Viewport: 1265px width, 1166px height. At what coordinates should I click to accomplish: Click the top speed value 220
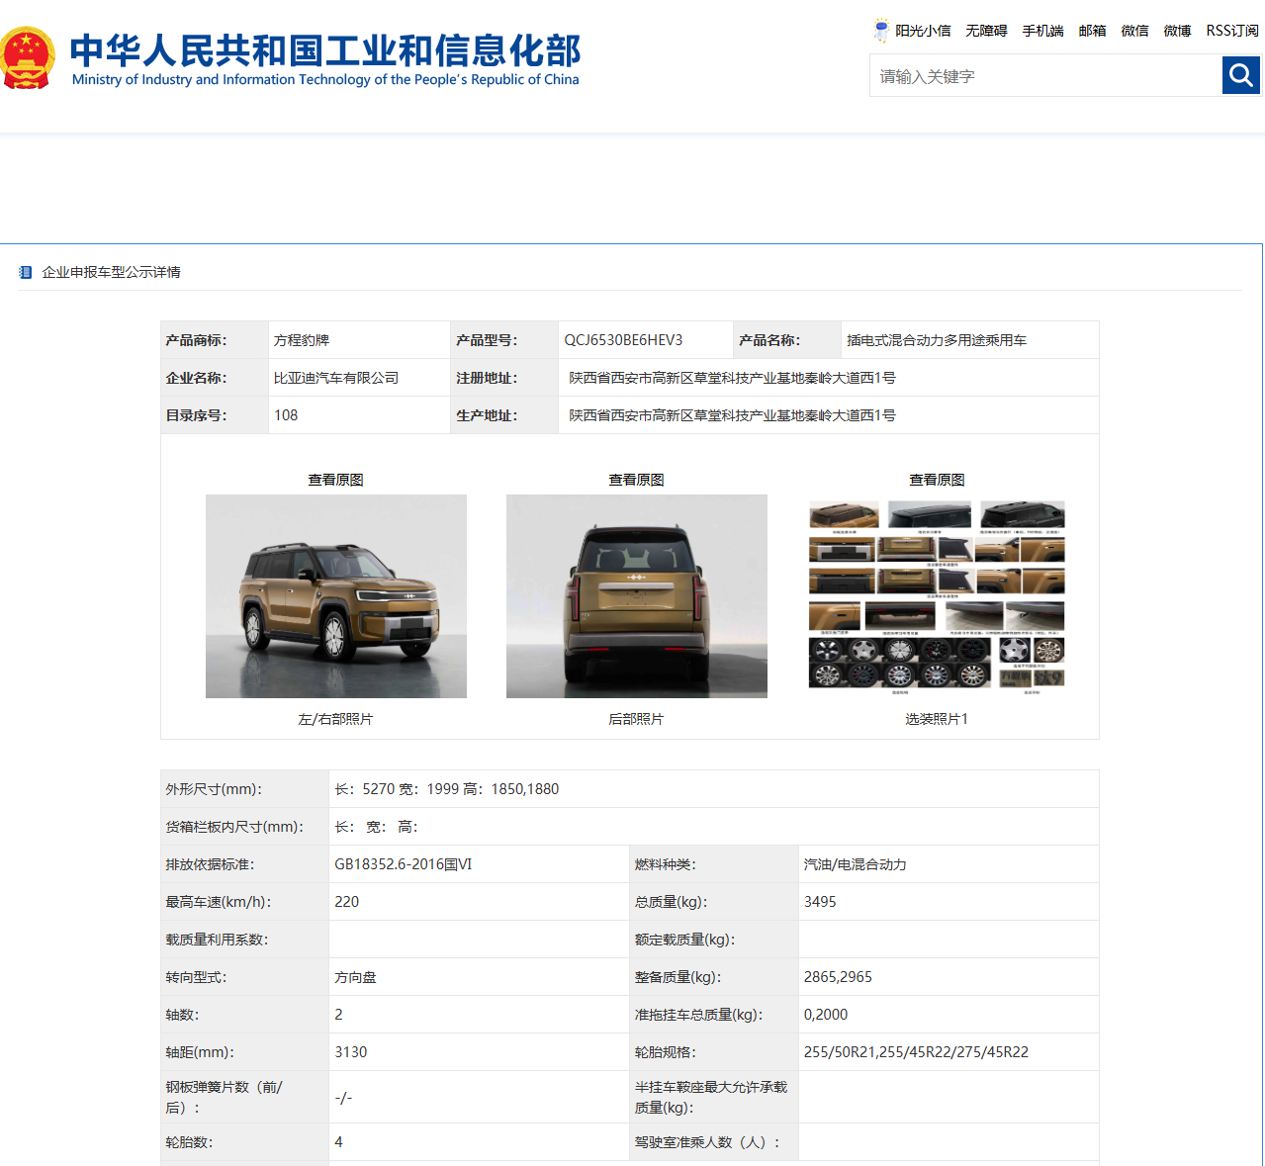pos(347,902)
